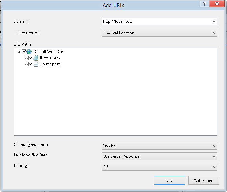The width and height of the screenshot is (227, 192).
Task: Click the sitemap.xml file icon
Action: (x=36, y=64)
